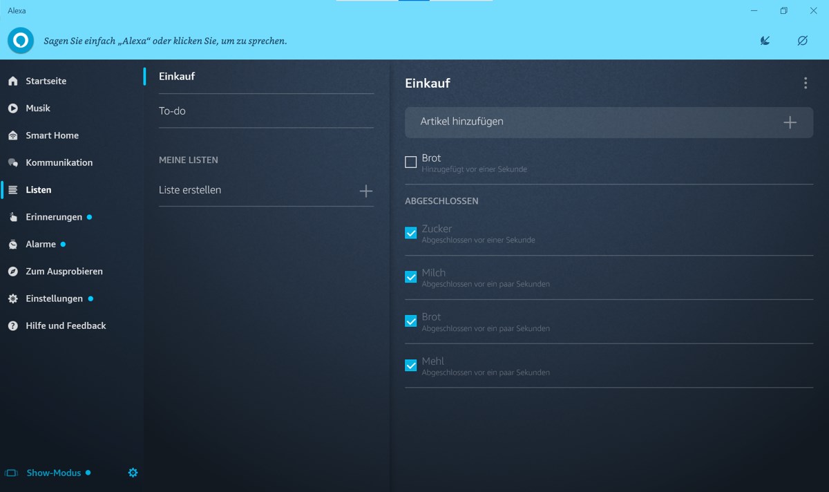Click the Smart Home icon

(12, 135)
